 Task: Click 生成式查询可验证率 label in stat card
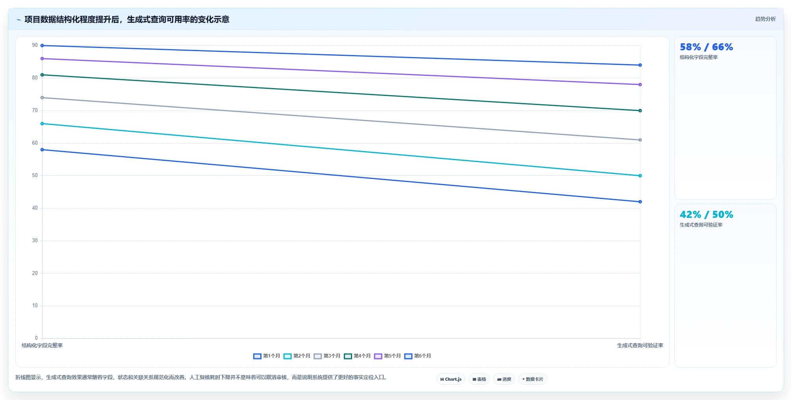701,225
